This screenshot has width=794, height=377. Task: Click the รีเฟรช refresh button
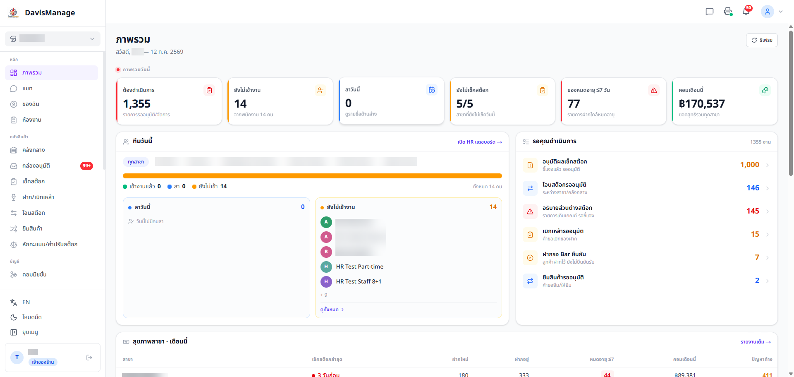coord(762,40)
